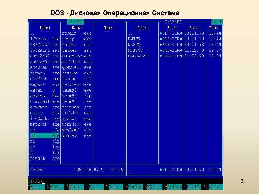The width and height of the screenshot is (259, 194).
Task: Click the UP--DIR status line in right panel
Action: coord(174,170)
